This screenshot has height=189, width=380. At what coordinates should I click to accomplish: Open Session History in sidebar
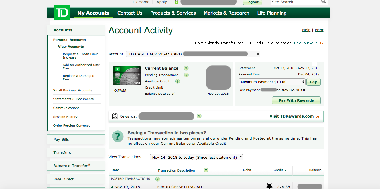pyautogui.click(x=65, y=117)
